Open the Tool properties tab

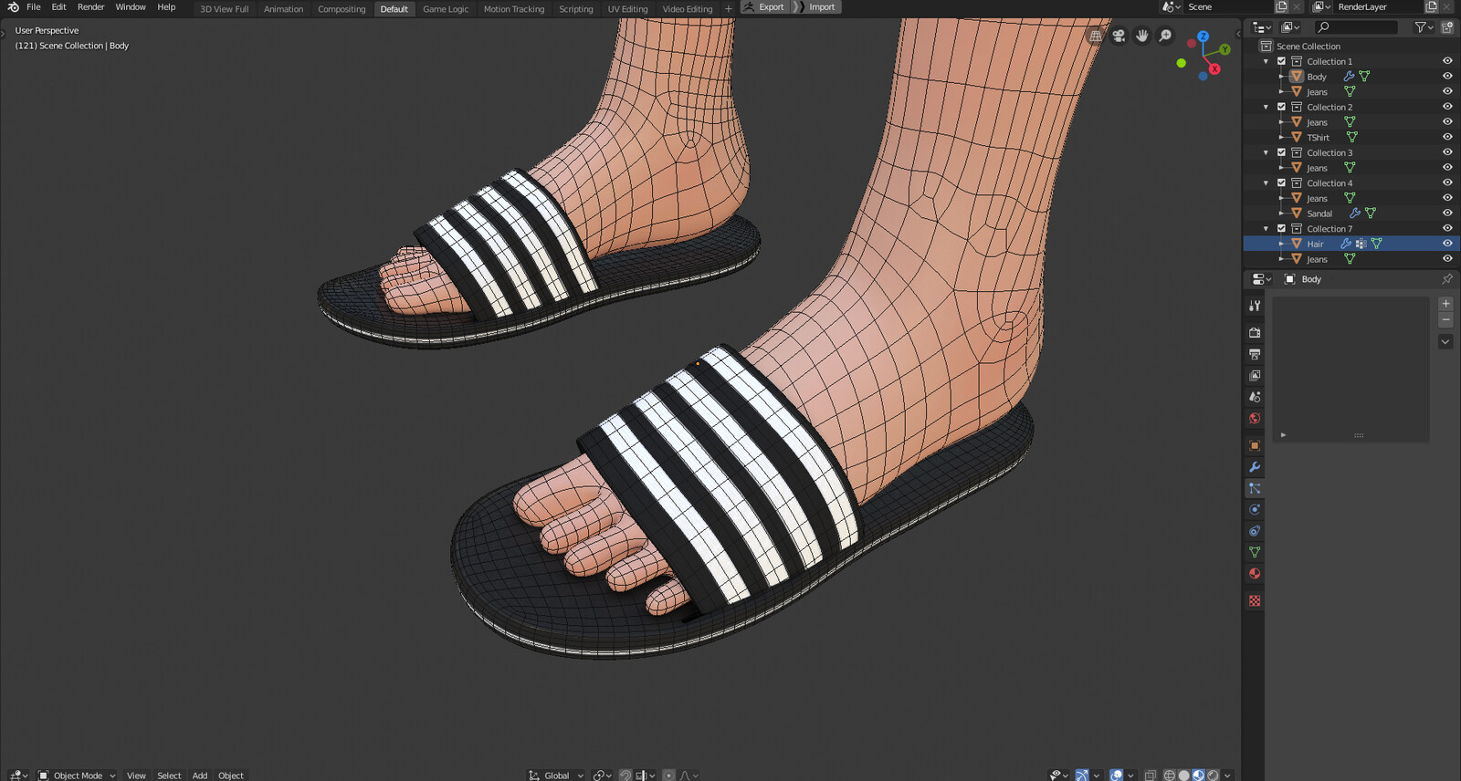(x=1255, y=306)
